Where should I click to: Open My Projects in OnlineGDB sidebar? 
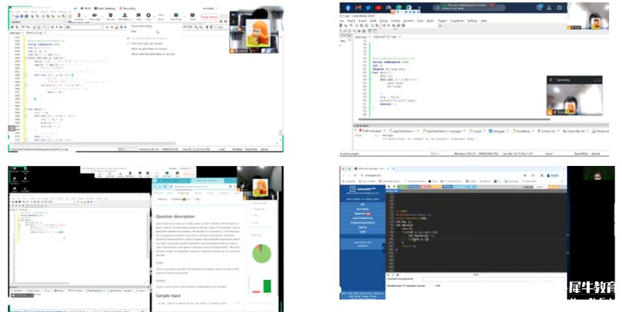point(362,209)
